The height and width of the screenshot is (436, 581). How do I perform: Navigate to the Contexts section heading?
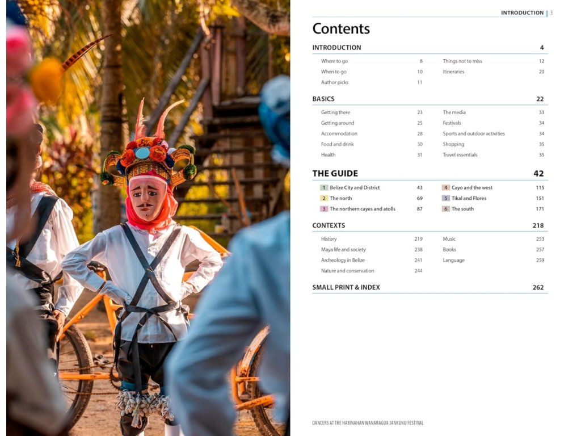[x=329, y=225]
